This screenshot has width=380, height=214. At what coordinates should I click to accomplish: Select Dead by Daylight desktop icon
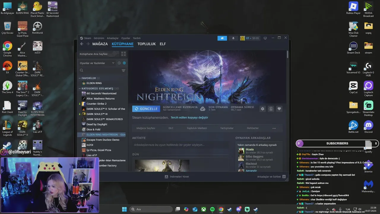23,108
